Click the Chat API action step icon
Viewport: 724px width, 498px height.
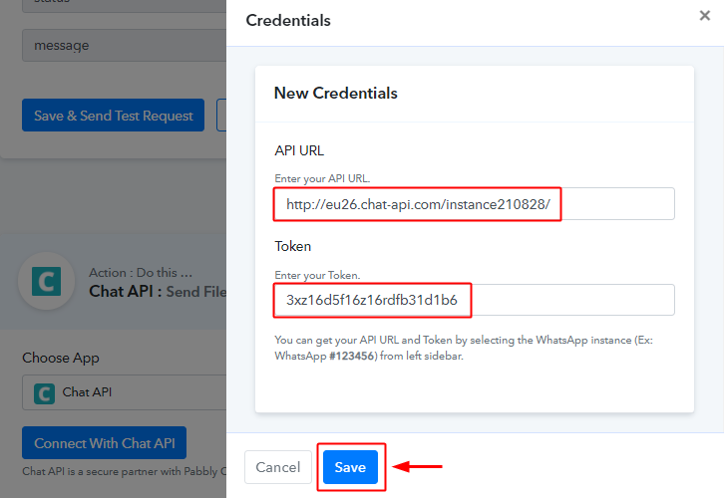point(46,281)
